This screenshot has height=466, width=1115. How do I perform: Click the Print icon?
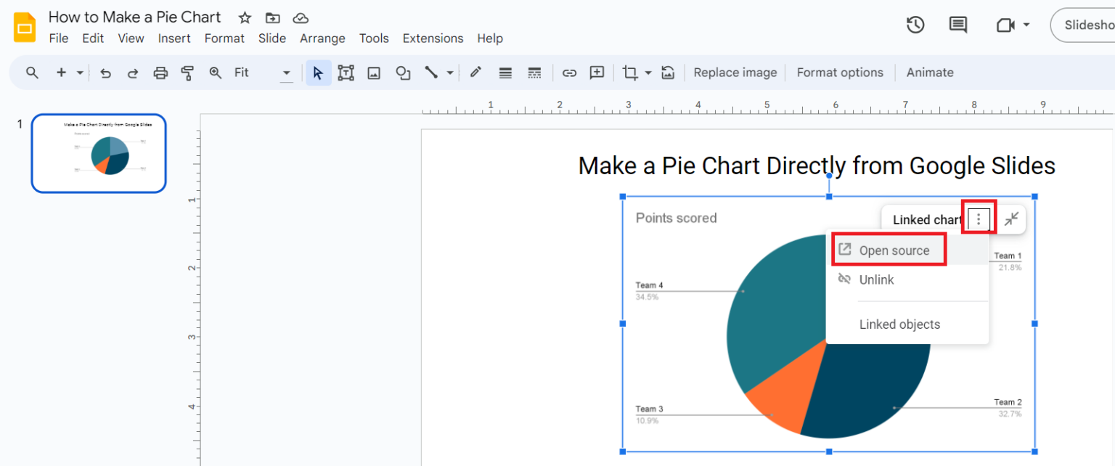coord(160,73)
